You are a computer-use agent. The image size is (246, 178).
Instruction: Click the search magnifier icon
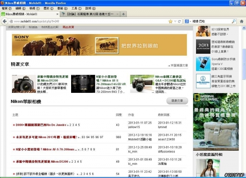click(x=234, y=21)
